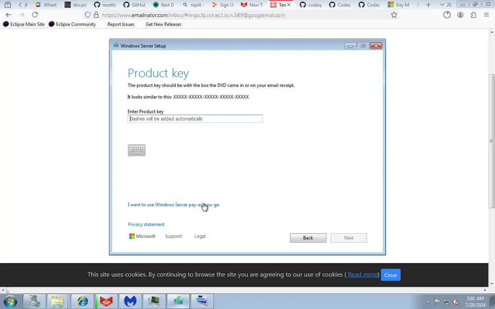This screenshot has height=309, width=495.
Task: Click the recent browsing icon left of tabs
Action: tap(7, 5)
